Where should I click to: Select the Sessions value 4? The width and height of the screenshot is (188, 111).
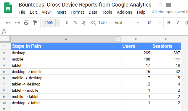tap(166, 84)
